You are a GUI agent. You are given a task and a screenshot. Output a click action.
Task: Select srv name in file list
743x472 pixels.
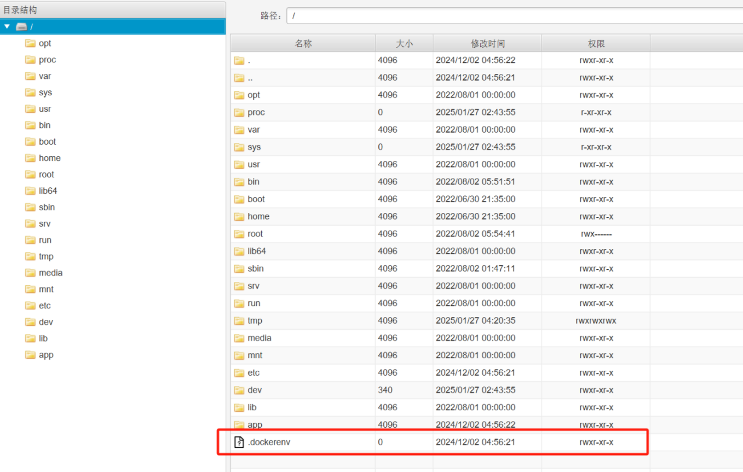pyautogui.click(x=254, y=286)
